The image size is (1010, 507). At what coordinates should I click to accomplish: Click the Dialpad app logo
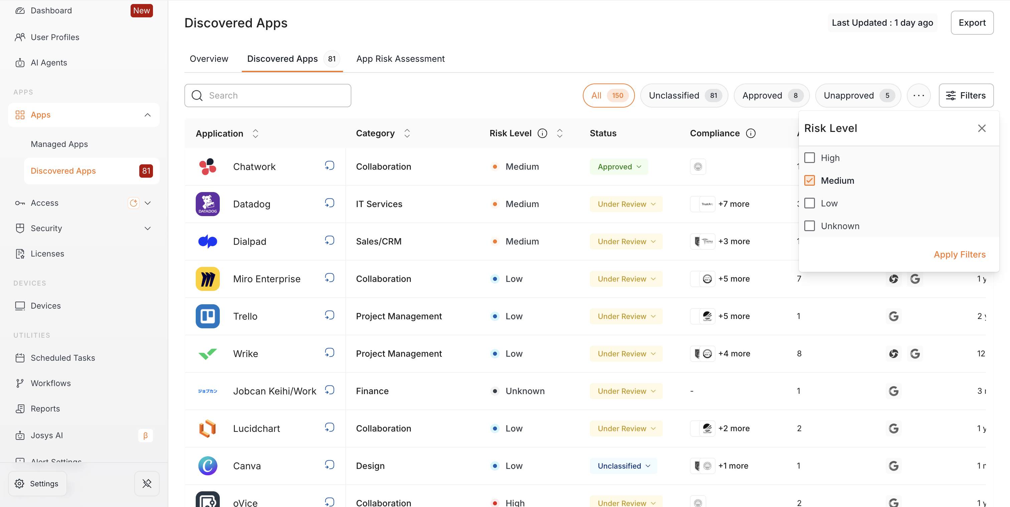pyautogui.click(x=207, y=241)
